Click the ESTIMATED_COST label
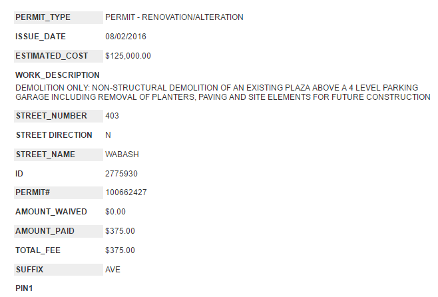Image resolution: width=438 pixels, height=297 pixels. (51, 56)
